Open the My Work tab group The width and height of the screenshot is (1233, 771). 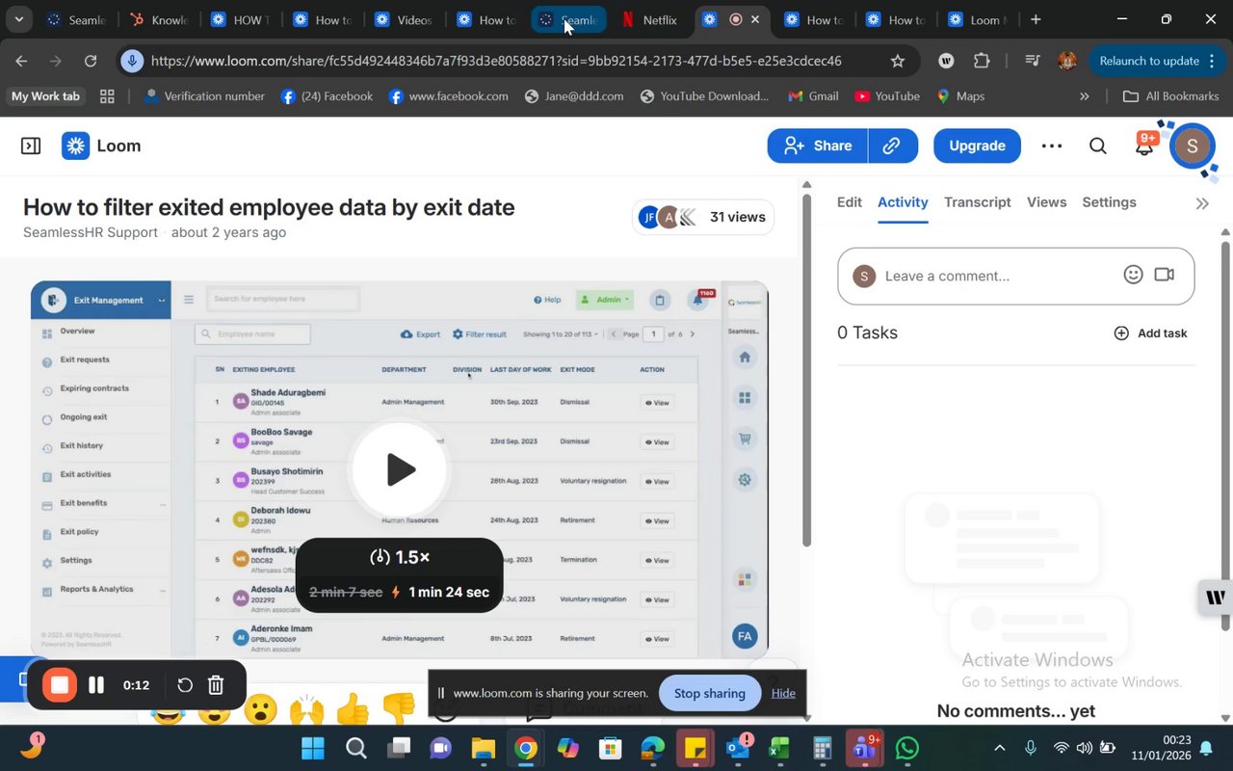45,96
